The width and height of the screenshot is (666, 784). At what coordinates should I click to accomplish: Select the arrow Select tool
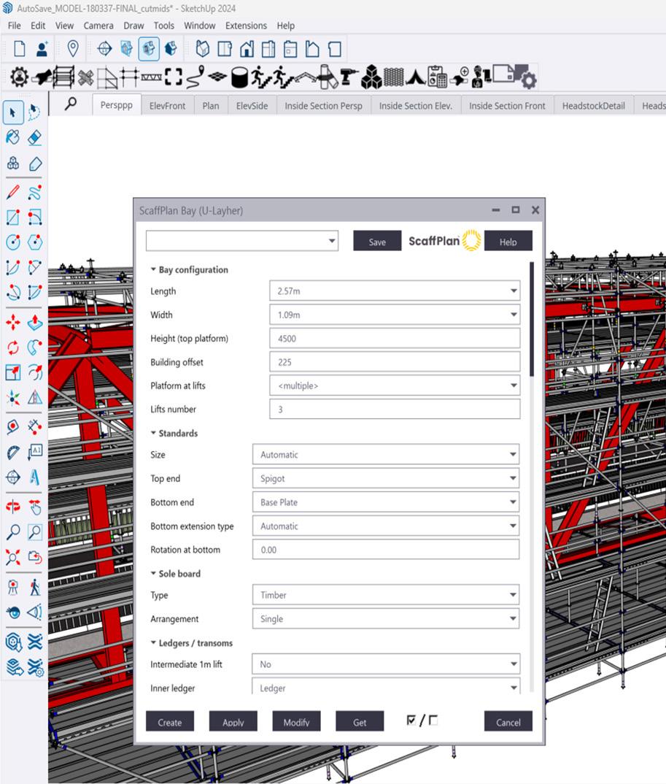pos(13,112)
